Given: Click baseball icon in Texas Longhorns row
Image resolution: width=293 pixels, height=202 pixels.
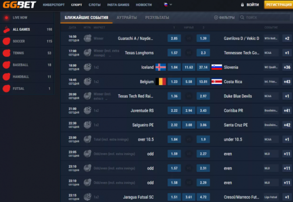Looking at the screenshot, I should point(87,53).
